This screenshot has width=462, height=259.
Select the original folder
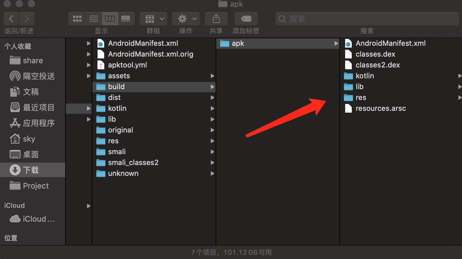[x=154, y=130]
